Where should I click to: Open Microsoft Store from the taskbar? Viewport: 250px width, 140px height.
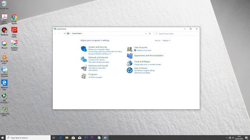point(73,138)
